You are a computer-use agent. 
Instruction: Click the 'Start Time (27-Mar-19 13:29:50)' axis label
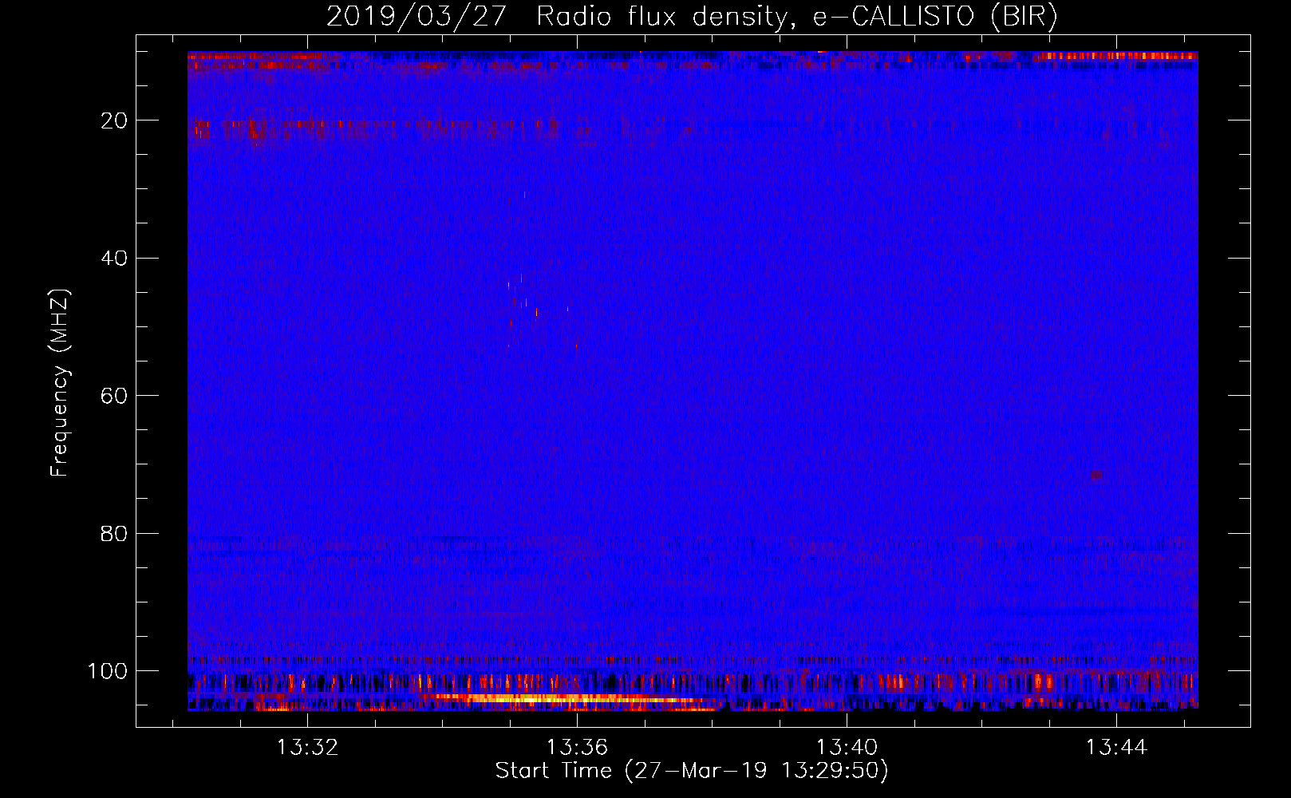[x=692, y=771]
